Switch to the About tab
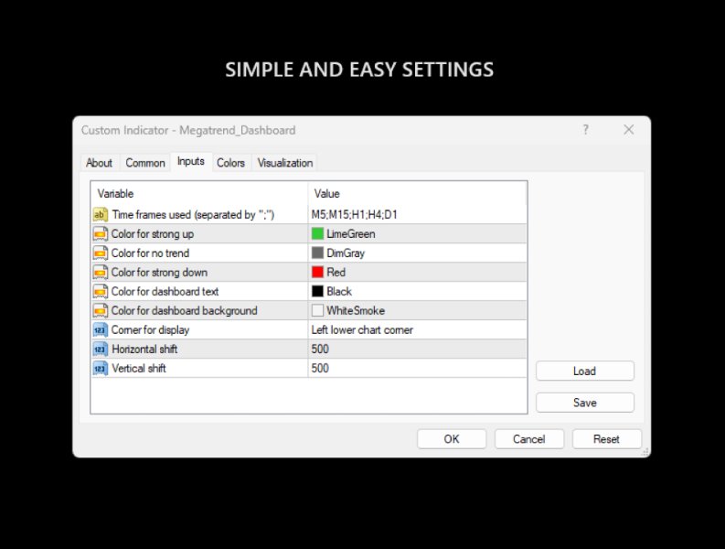This screenshot has width=725, height=549. [x=99, y=163]
